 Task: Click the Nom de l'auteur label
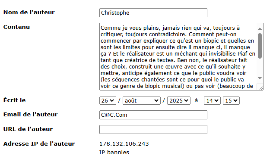point(29,12)
